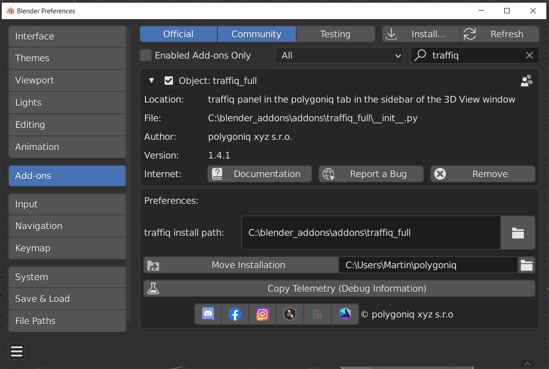549x369 pixels.
Task: Click the Gumroad store icon
Action: click(317, 314)
